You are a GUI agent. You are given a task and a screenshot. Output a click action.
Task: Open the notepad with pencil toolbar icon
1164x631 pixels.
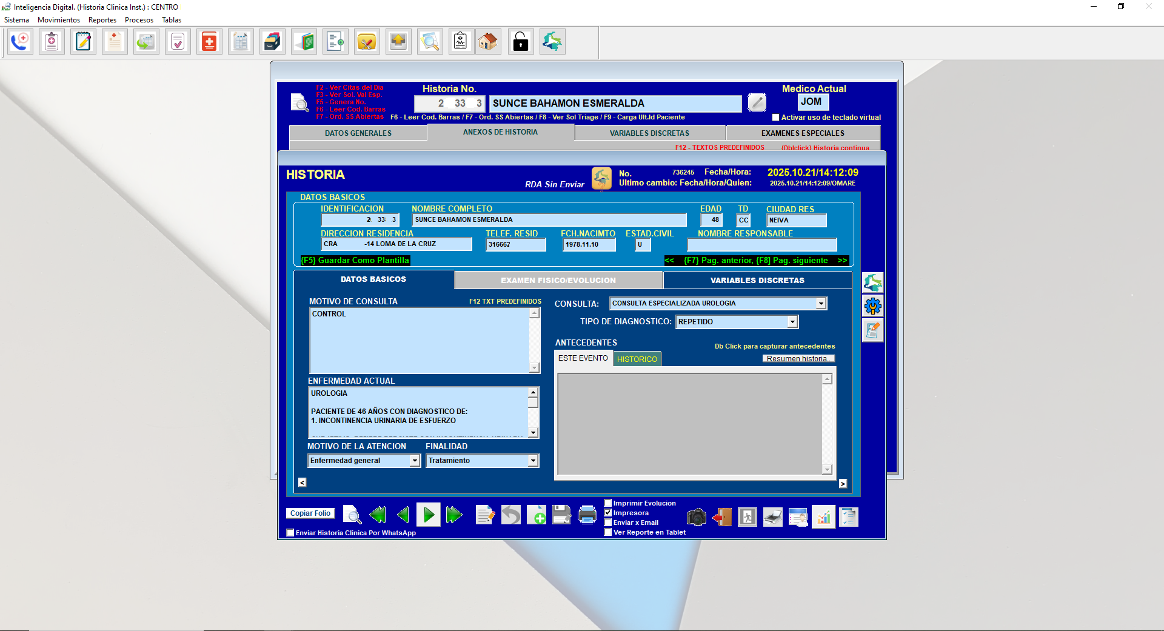pyautogui.click(x=84, y=42)
